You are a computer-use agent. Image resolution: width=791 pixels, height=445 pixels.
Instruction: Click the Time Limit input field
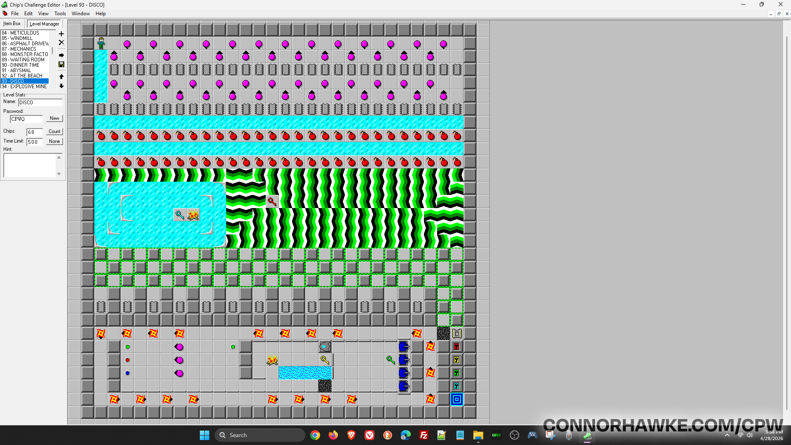click(x=35, y=142)
